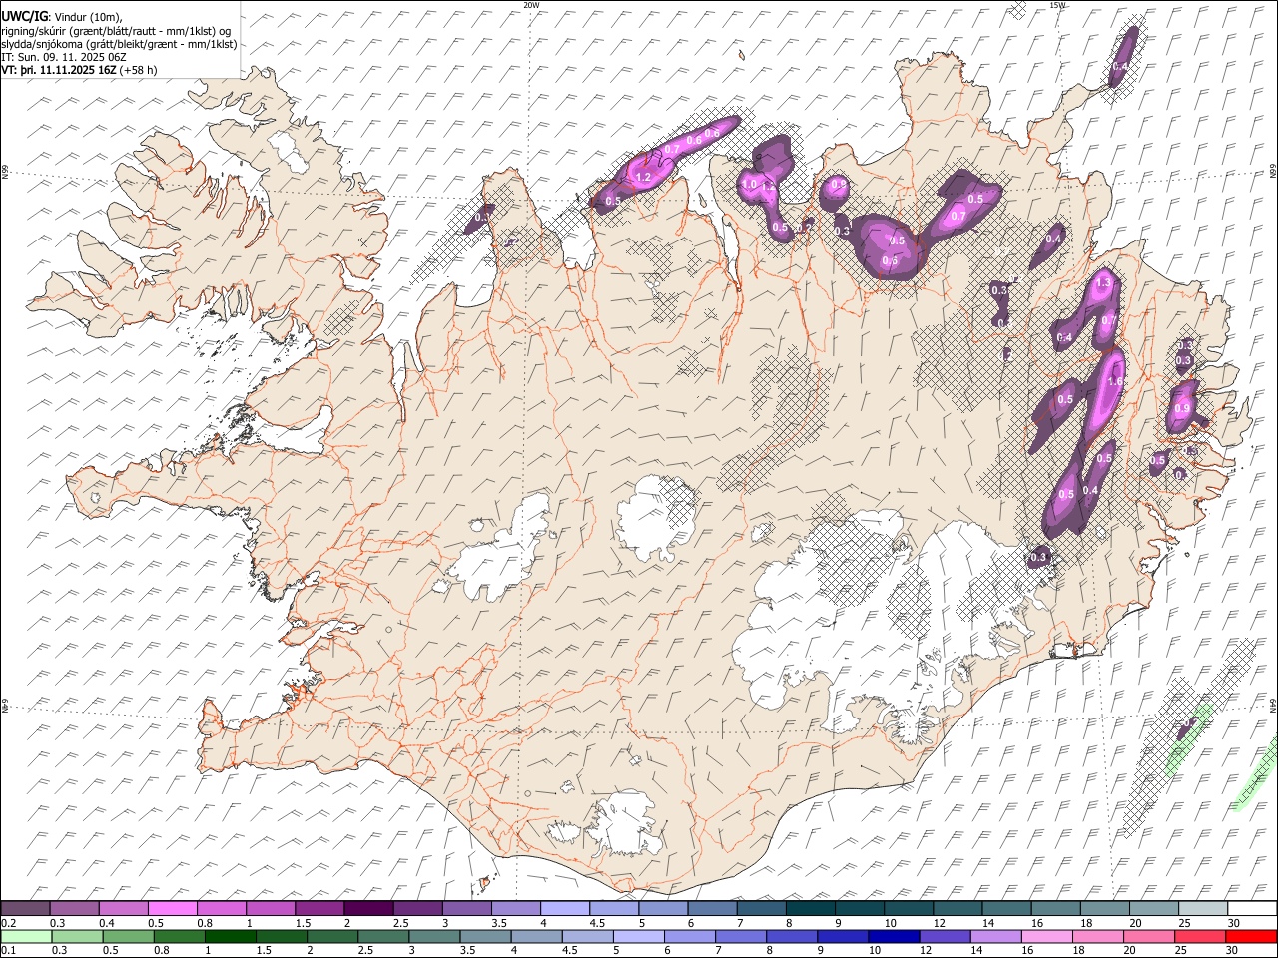Select lower legend swatch for 3–3.5
This screenshot has height=958, width=1278.
pos(434,936)
